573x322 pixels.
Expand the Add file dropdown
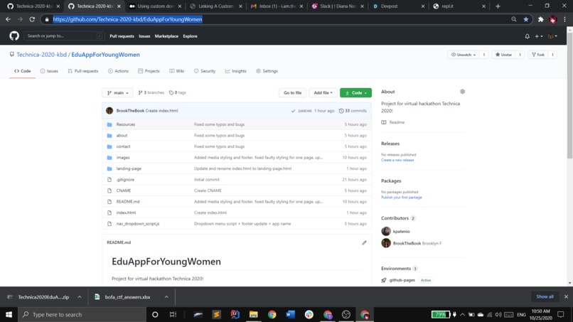click(x=323, y=93)
